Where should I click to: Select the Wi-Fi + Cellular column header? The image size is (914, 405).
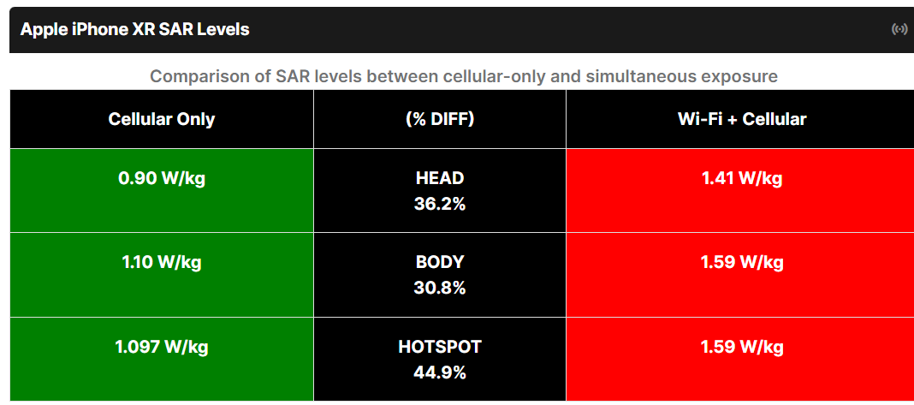coord(741,119)
